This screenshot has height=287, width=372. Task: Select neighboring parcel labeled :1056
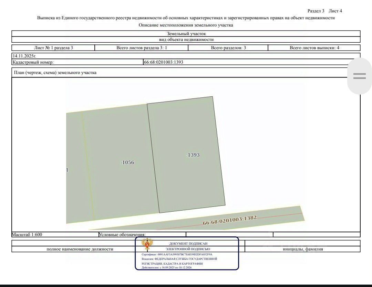[x=127, y=162]
